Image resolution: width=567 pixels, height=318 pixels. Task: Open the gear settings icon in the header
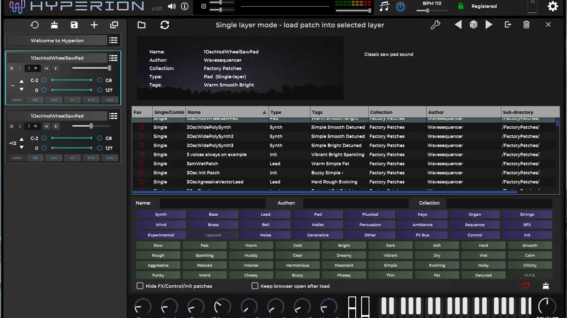coord(553,6)
